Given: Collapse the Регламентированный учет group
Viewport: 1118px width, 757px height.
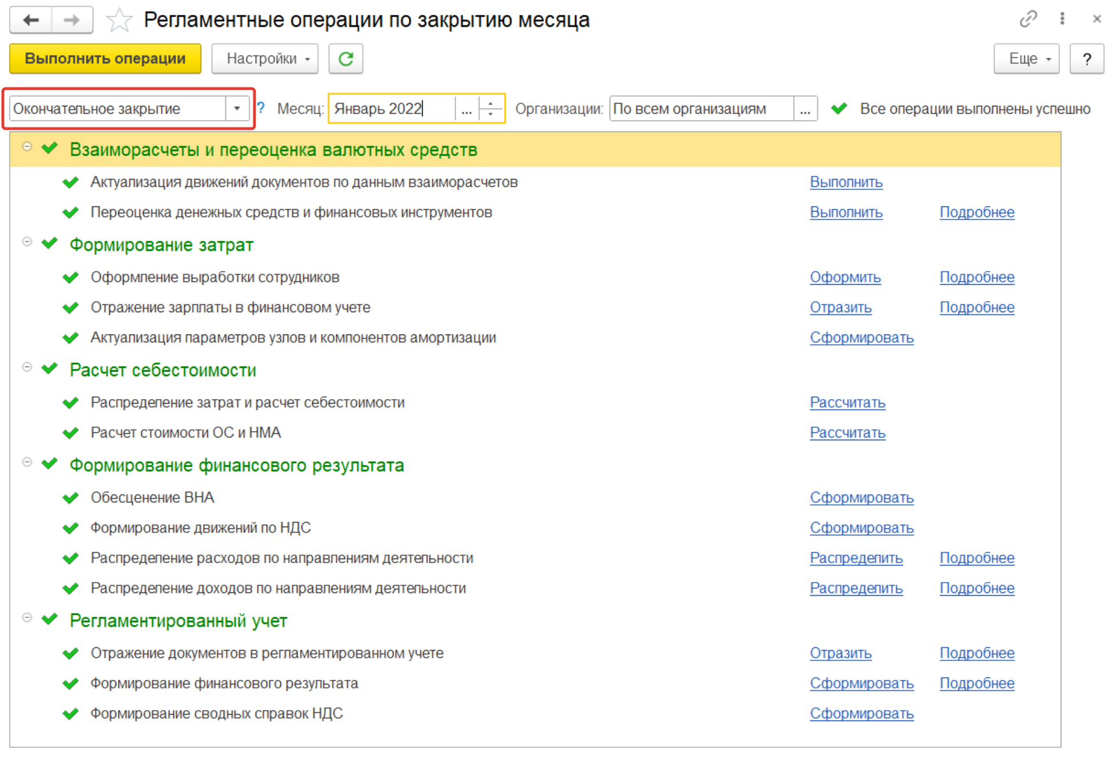Looking at the screenshot, I should pyautogui.click(x=27, y=617).
